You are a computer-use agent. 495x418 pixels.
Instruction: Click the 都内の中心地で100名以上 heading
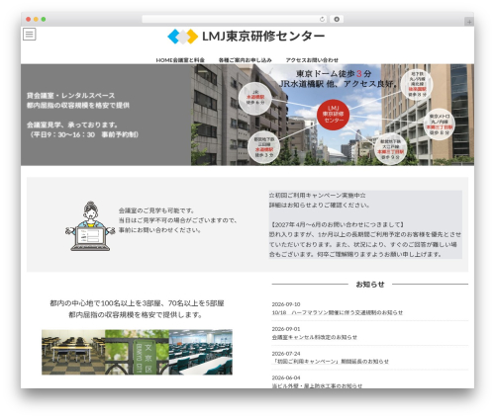[137, 303]
